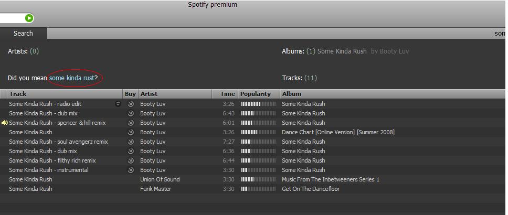The height and width of the screenshot is (215, 508).
Task: Click buy icon for the instrumental track
Action: click(131, 170)
